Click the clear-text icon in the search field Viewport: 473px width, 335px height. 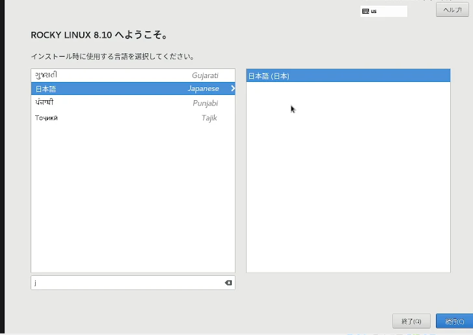228,282
